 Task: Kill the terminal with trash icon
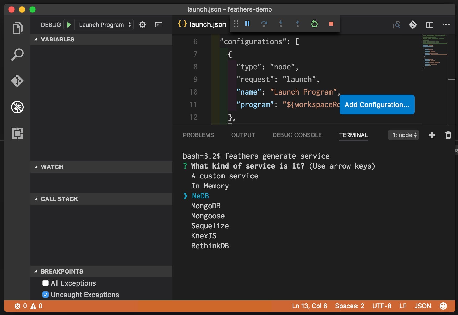(448, 135)
